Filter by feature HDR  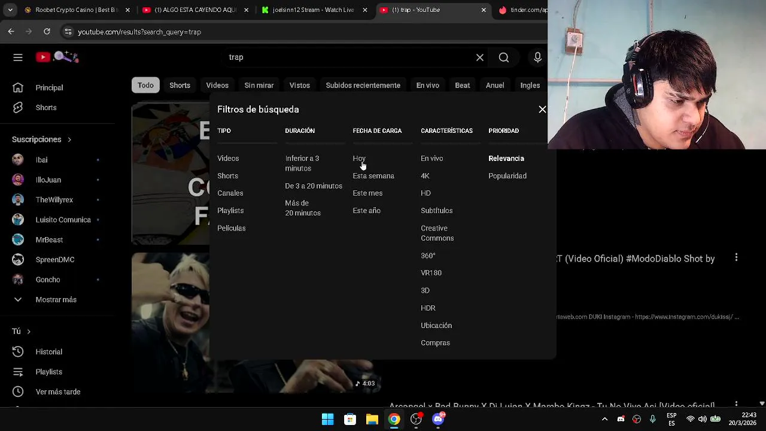pos(428,308)
